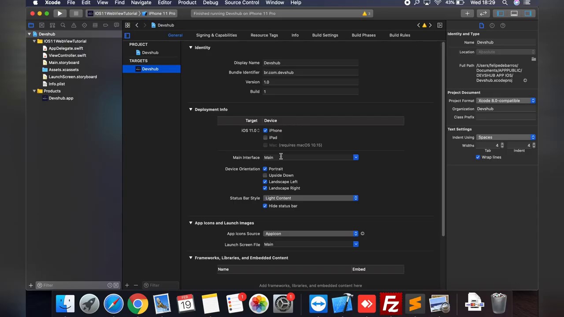Edit the Bundle Identifier field

click(311, 72)
